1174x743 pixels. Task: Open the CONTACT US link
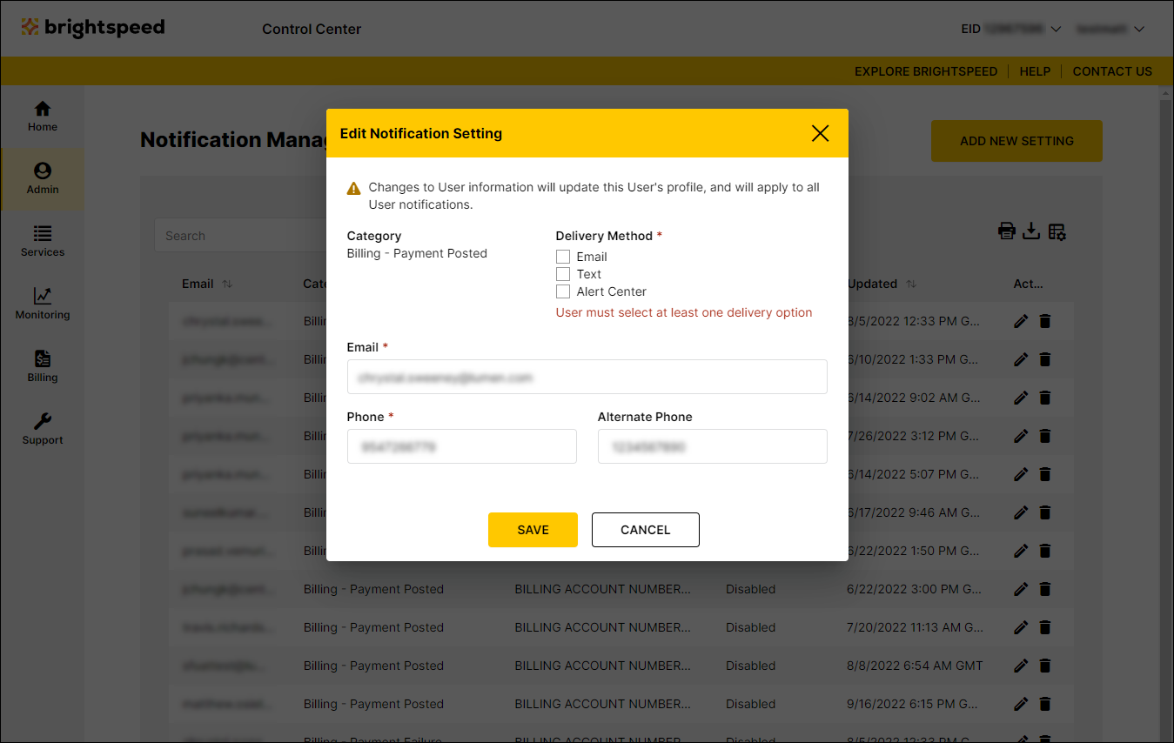click(x=1112, y=71)
